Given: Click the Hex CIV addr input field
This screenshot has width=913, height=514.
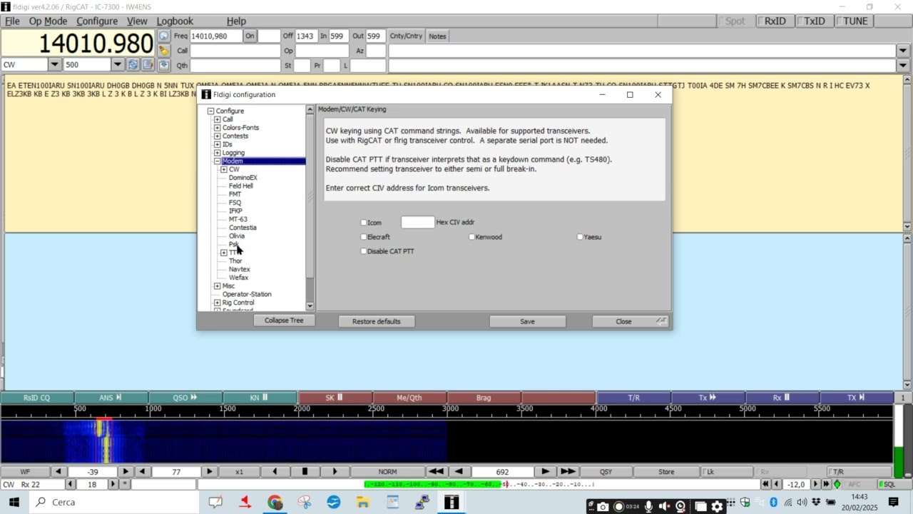Looking at the screenshot, I should pos(417,223).
